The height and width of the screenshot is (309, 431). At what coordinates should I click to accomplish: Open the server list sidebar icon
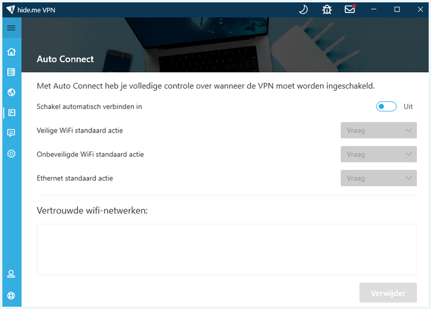11,72
